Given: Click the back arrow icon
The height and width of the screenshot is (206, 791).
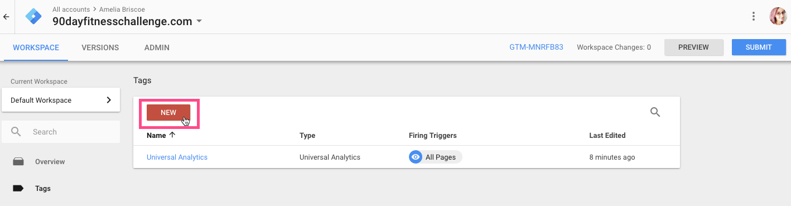Looking at the screenshot, I should 6,17.
